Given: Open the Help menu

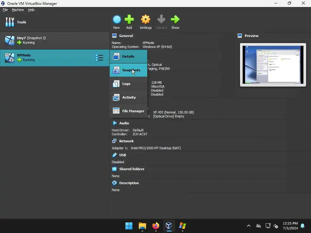Looking at the screenshot, I should click(x=31, y=10).
